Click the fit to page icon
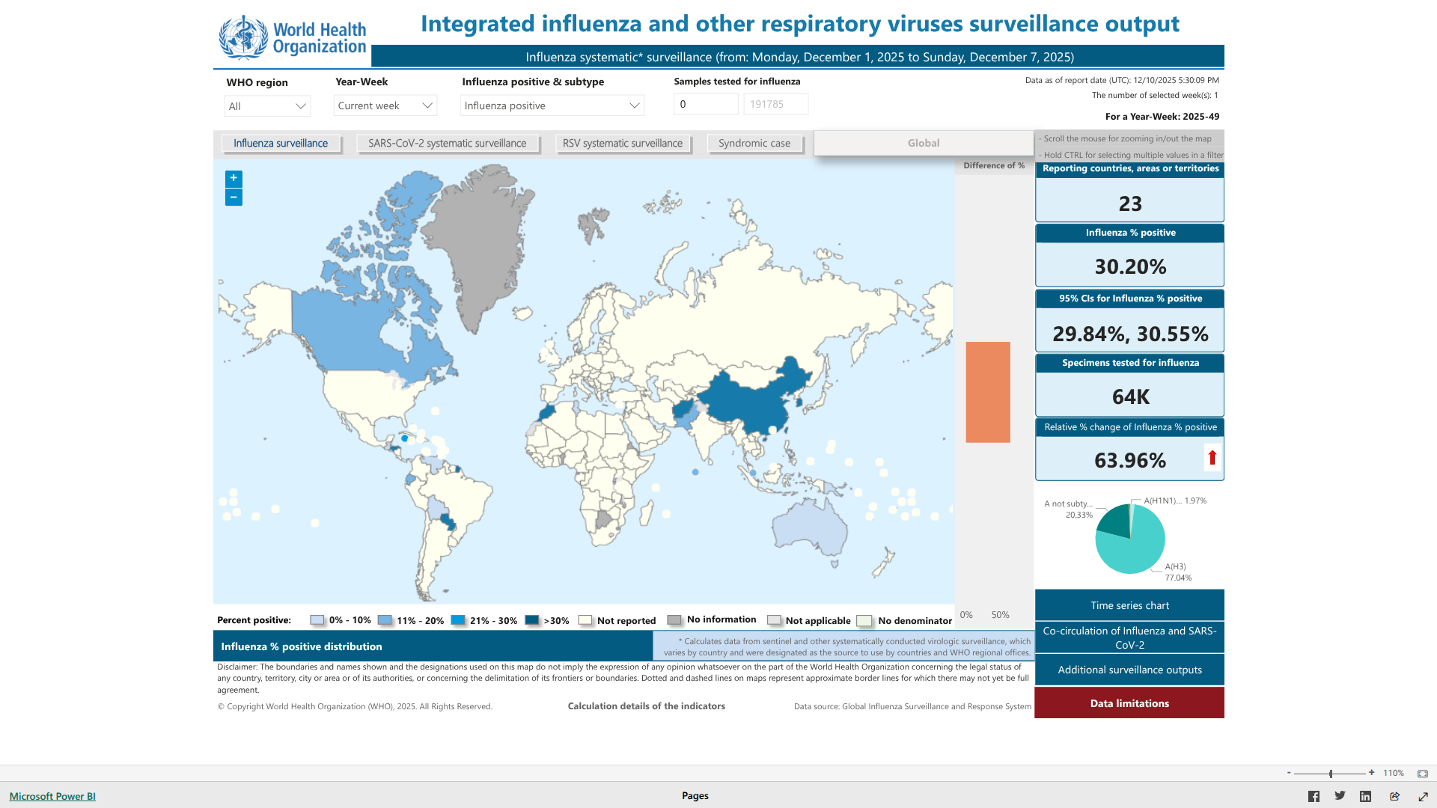Screen dimensions: 1437x808 pos(1422,773)
